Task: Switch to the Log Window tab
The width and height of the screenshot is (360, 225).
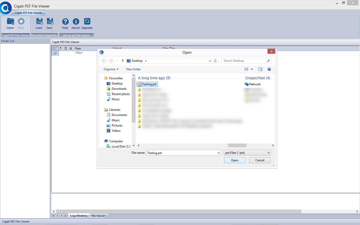Action: tap(79, 216)
